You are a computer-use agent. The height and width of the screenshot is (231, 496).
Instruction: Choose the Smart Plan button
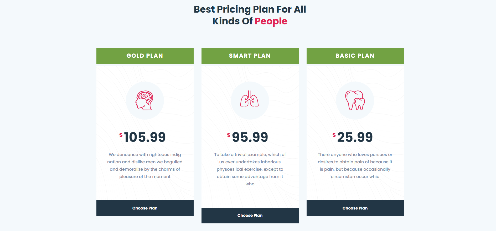[250, 216]
